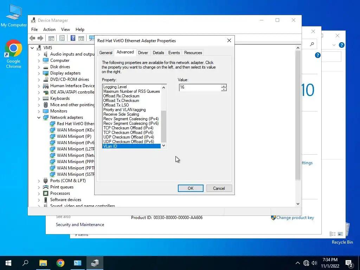Select the Monitors device icon
360x270 pixels.
(x=46, y=111)
